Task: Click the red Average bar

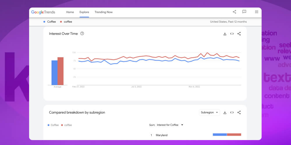Action: click(61, 71)
